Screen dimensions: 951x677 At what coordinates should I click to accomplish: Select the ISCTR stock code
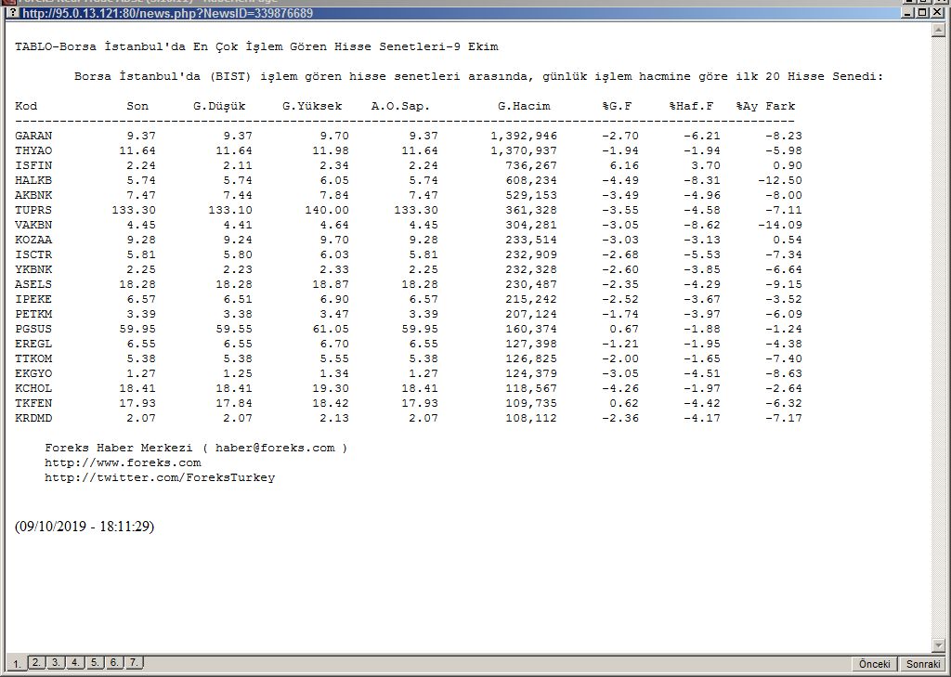click(x=33, y=254)
